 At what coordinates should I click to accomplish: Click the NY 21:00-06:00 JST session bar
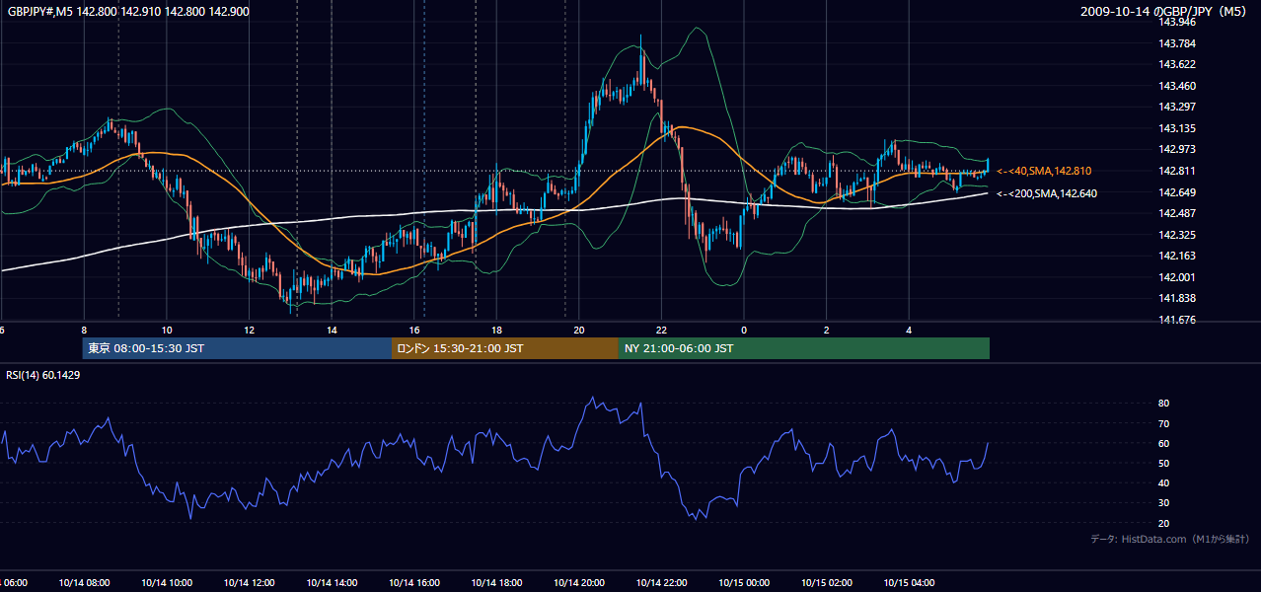pyautogui.click(x=804, y=348)
